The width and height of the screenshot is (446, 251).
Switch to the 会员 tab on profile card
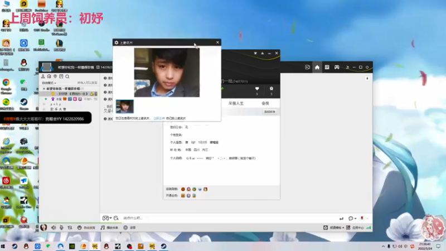[x=265, y=103]
